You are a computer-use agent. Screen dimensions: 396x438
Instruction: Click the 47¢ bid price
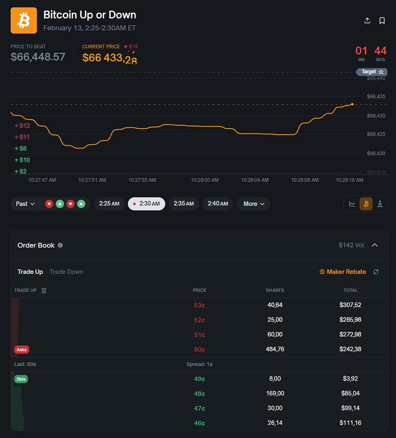tap(200, 408)
